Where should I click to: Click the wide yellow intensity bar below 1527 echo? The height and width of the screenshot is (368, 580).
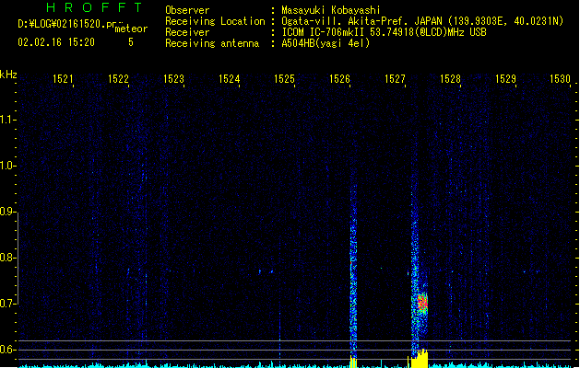tap(418, 359)
